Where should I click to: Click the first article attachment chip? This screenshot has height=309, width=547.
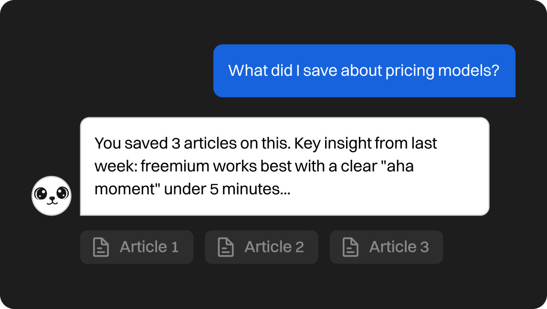[x=137, y=247]
